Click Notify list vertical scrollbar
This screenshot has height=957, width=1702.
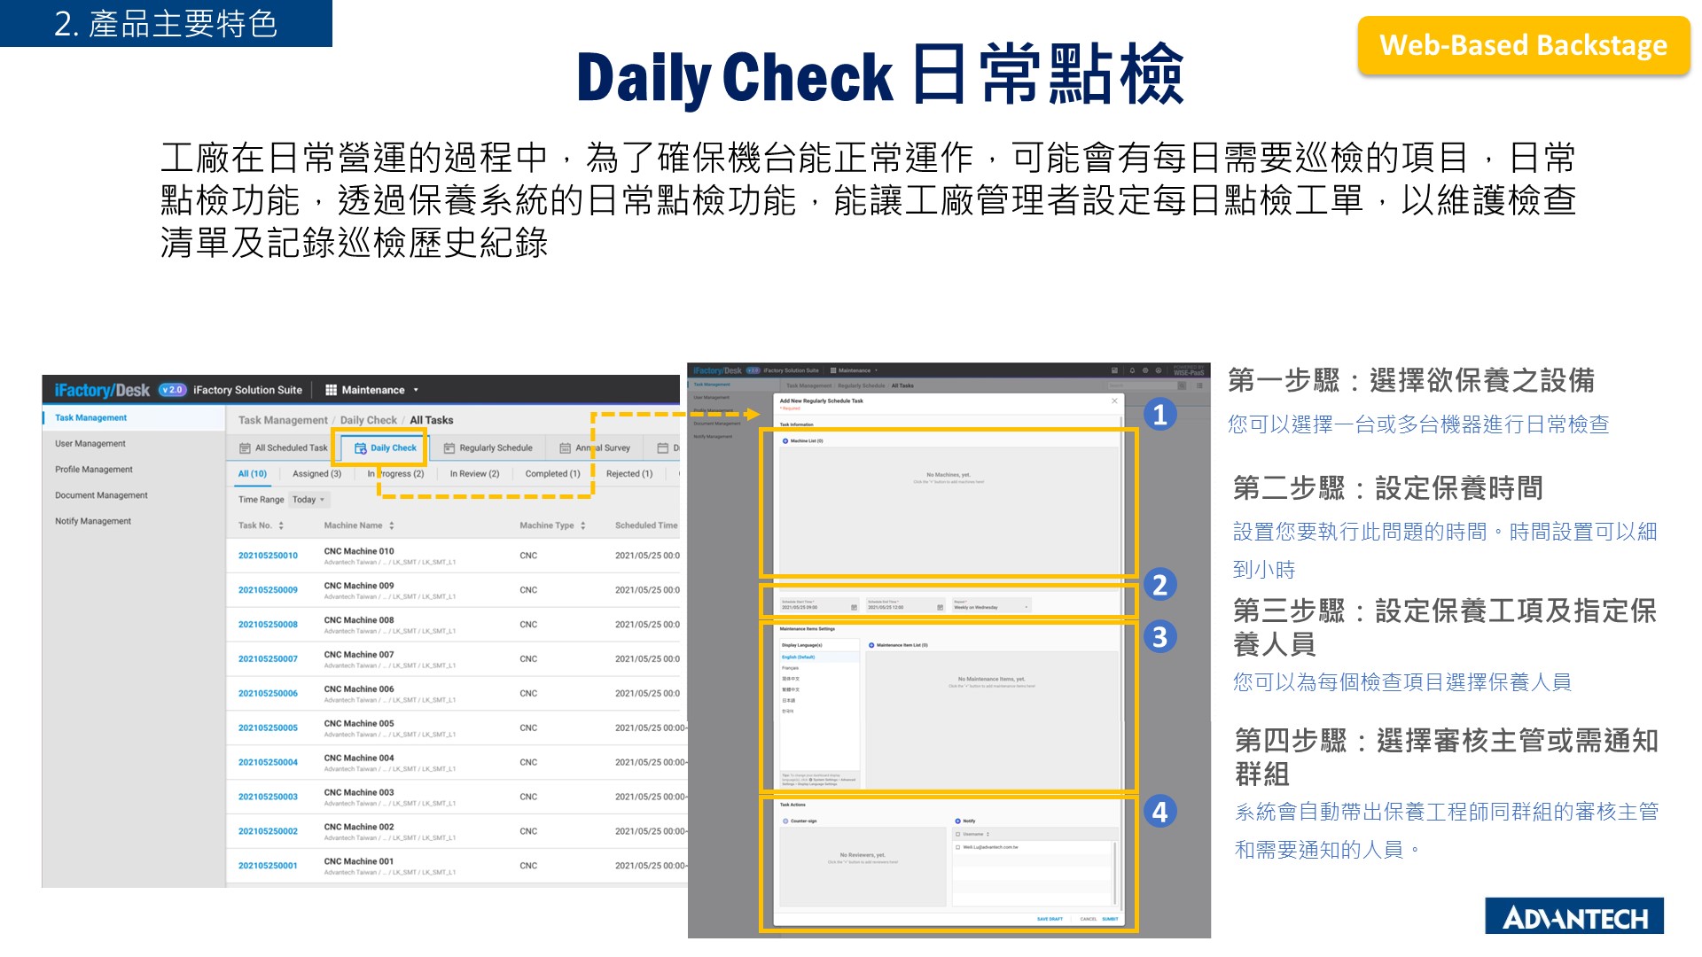[x=1113, y=873]
